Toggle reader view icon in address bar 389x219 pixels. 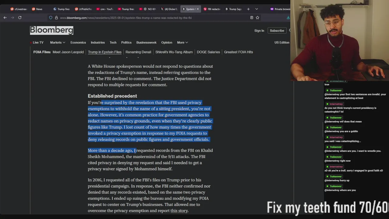click(x=252, y=18)
